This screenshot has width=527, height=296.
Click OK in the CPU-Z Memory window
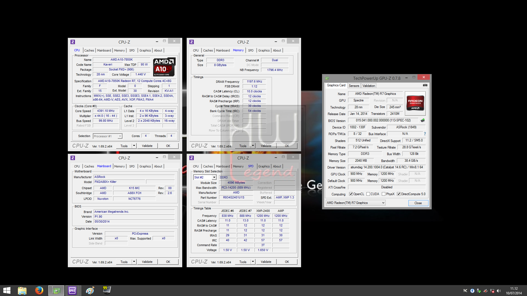[287, 146]
